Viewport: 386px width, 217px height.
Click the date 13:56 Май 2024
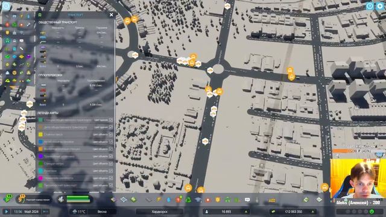tap(27, 212)
